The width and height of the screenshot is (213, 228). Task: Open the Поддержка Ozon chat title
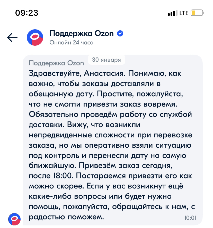click(x=81, y=33)
